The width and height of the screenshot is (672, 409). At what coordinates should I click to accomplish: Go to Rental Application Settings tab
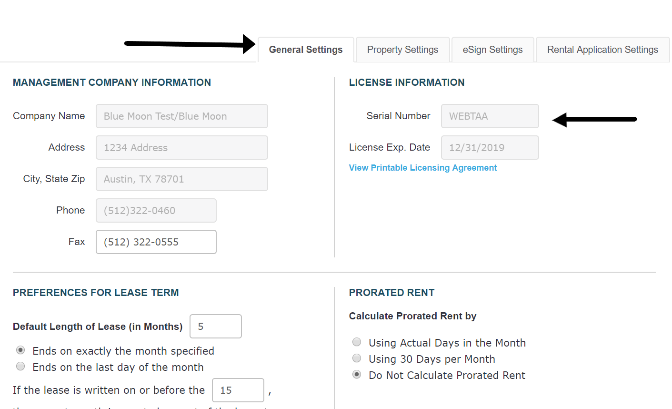[602, 50]
